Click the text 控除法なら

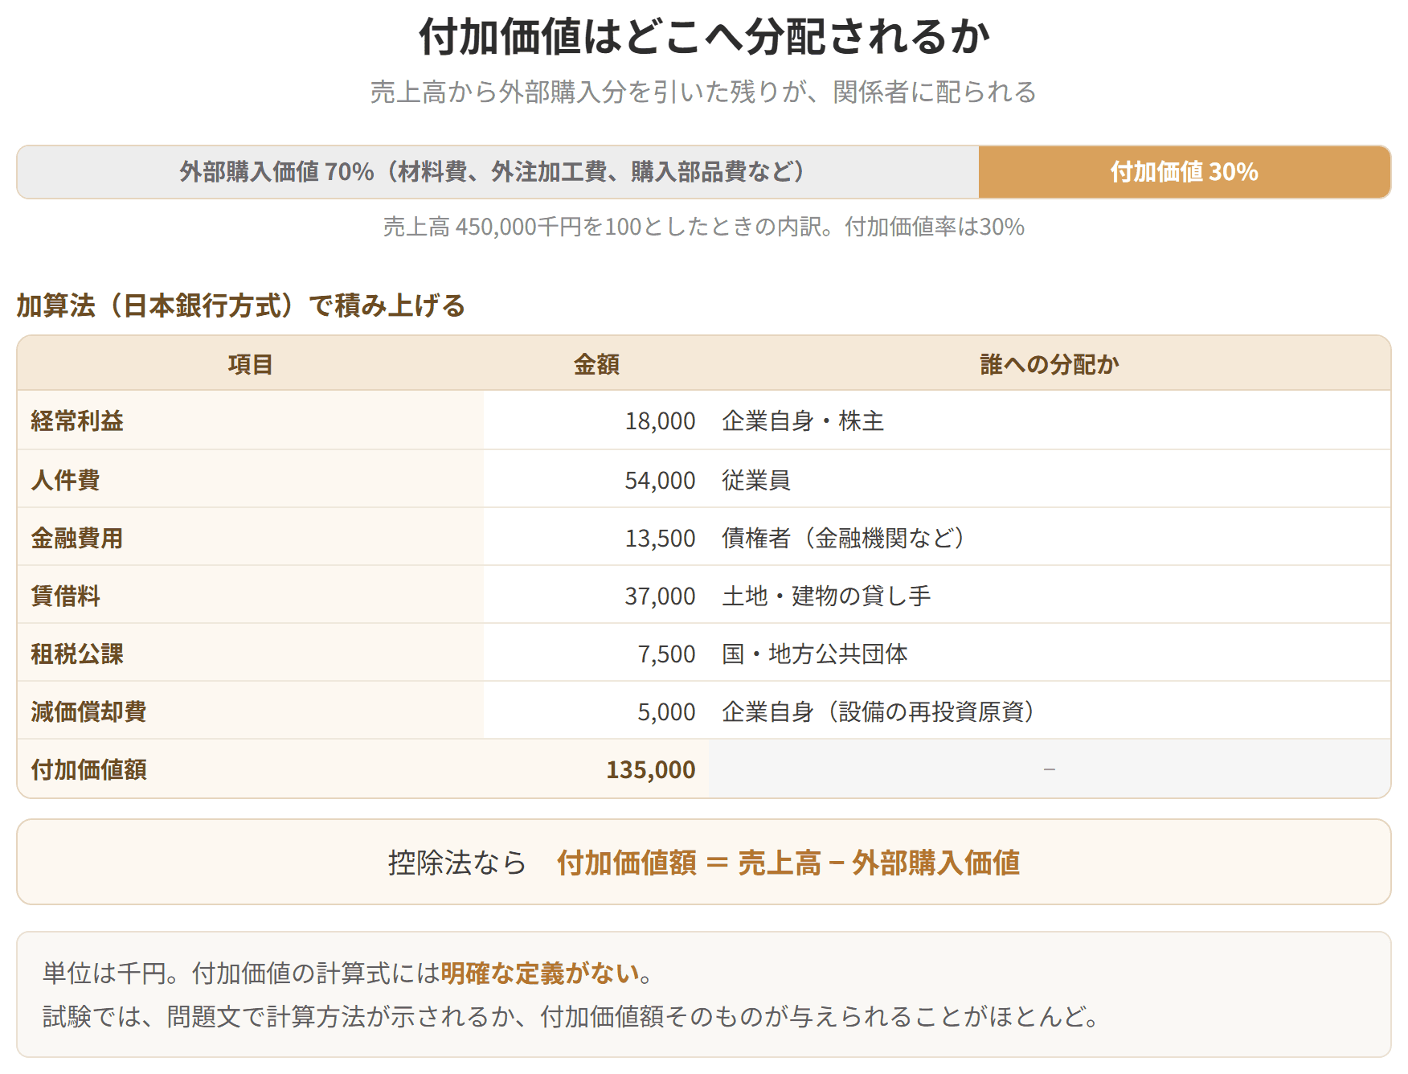[x=457, y=863]
